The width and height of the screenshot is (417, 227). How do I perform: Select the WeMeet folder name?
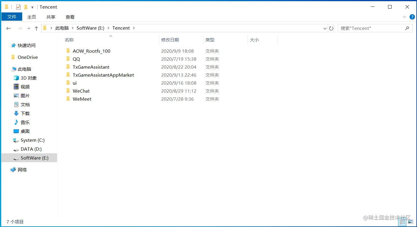[x=82, y=99]
